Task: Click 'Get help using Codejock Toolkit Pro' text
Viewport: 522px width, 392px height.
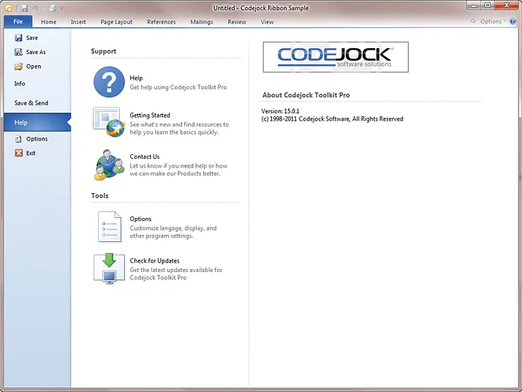Action: pos(178,87)
